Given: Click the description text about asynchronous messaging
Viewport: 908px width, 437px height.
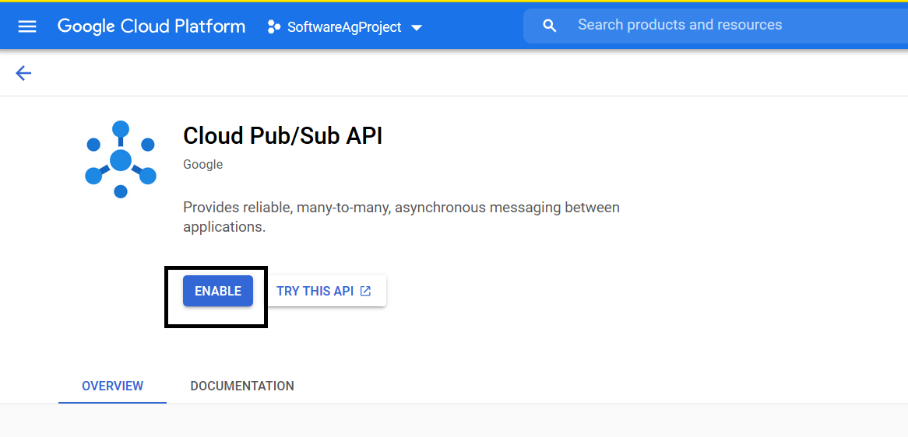Looking at the screenshot, I should 401,217.
